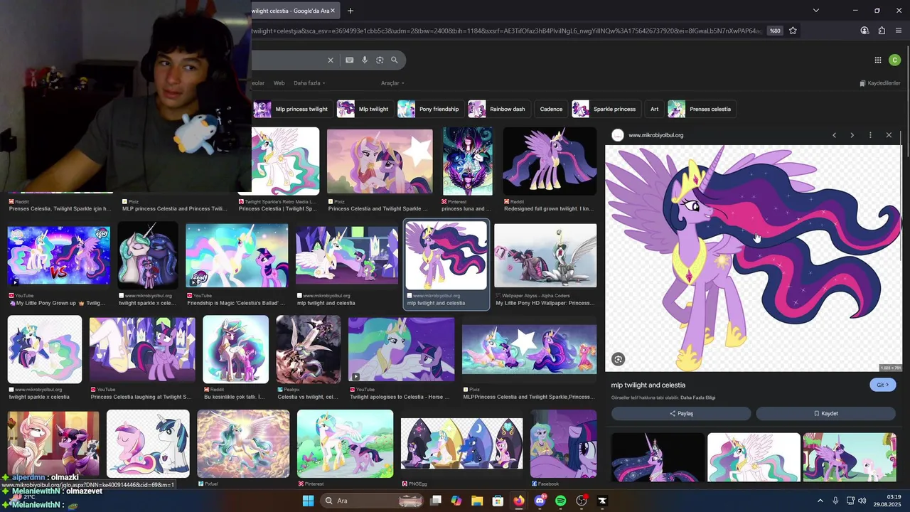Open the Google apps grid
Viewport: 910px width, 512px height.
click(x=878, y=60)
